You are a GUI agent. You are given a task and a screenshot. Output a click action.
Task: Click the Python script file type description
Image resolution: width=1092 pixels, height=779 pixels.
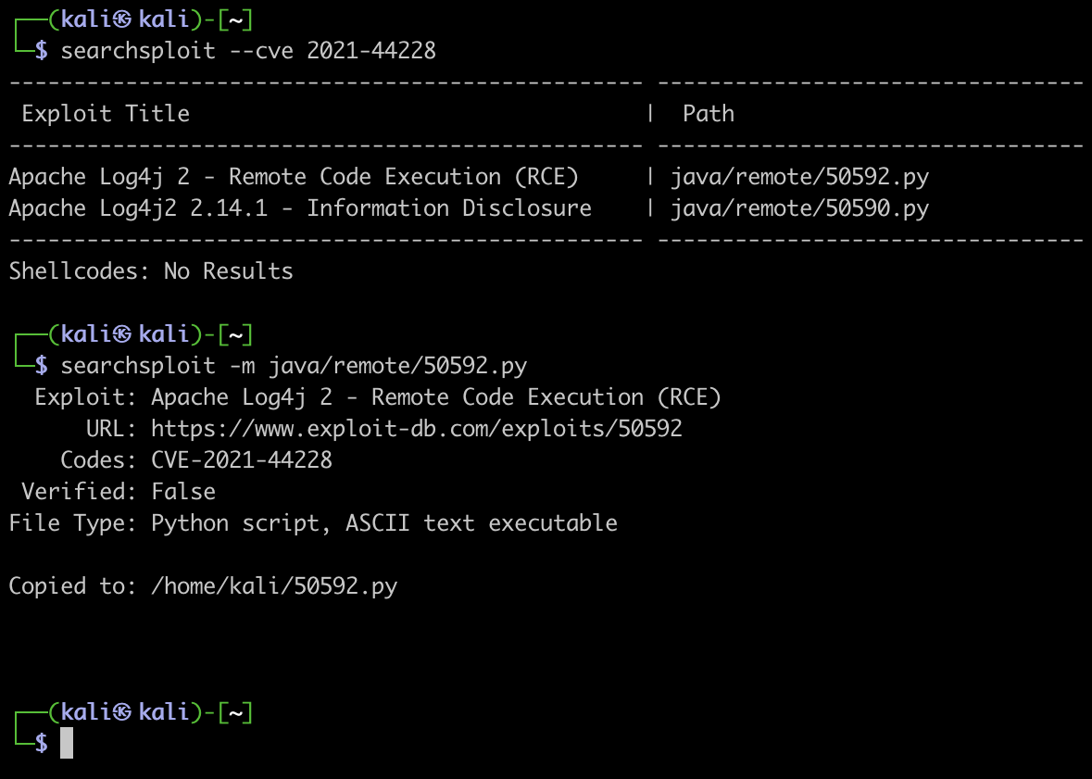(384, 523)
